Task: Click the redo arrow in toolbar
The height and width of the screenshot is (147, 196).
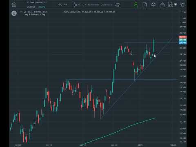Action: (65, 5)
